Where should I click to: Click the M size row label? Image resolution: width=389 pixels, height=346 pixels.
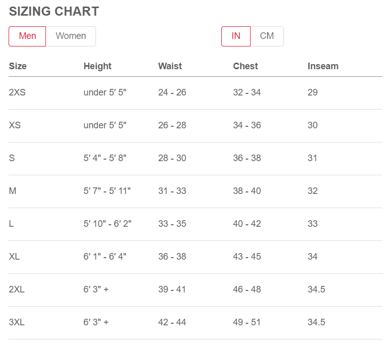pos(13,191)
